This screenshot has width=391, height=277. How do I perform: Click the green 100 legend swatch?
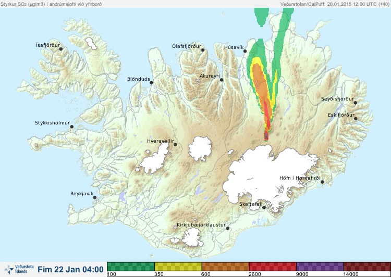tap(131, 267)
